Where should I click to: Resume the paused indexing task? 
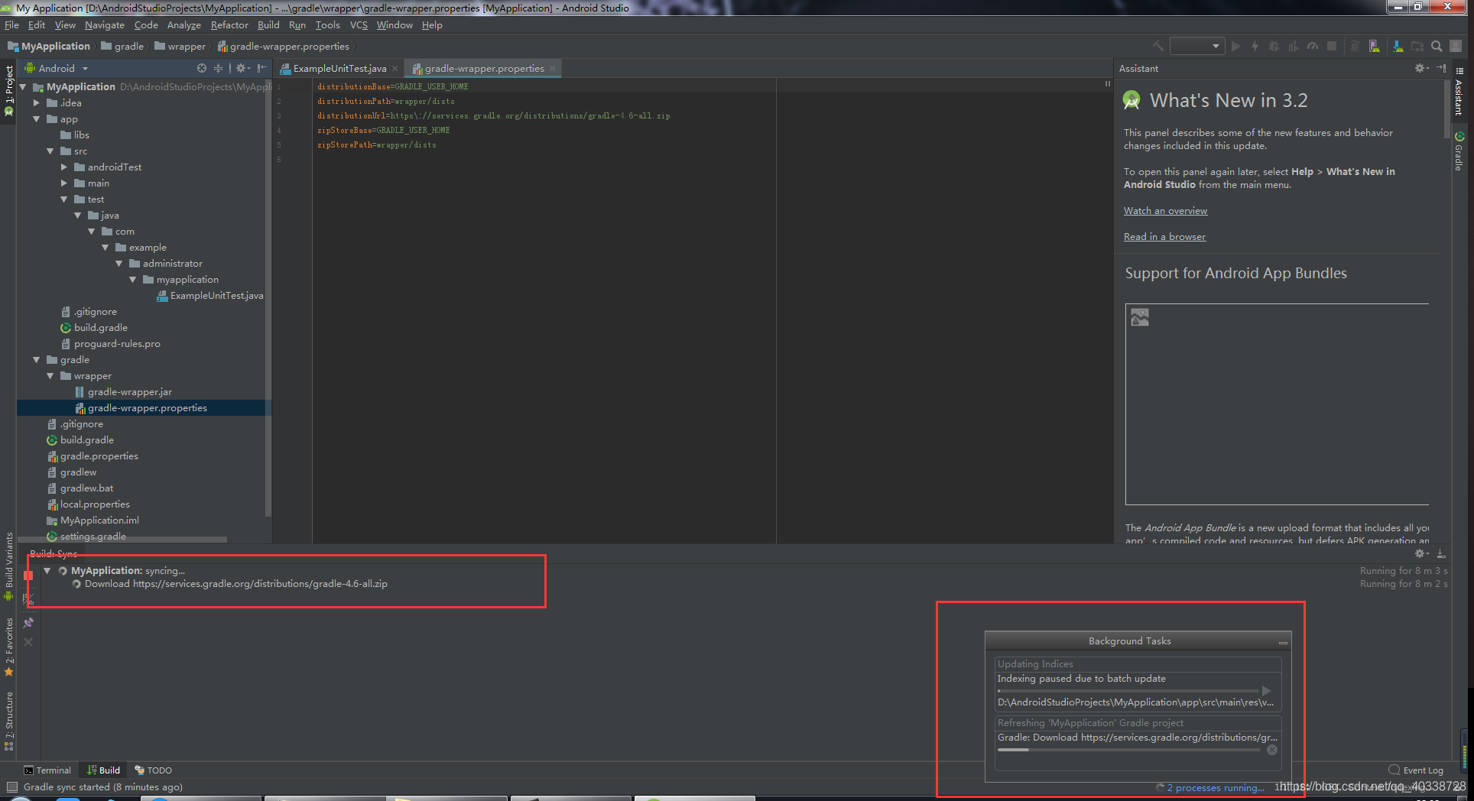click(1266, 690)
